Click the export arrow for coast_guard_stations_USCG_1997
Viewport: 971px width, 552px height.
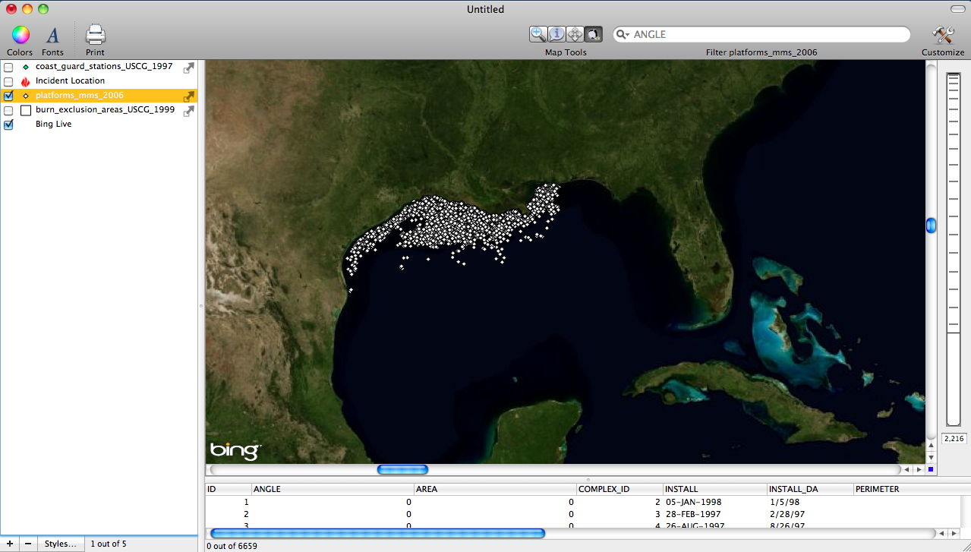point(189,67)
